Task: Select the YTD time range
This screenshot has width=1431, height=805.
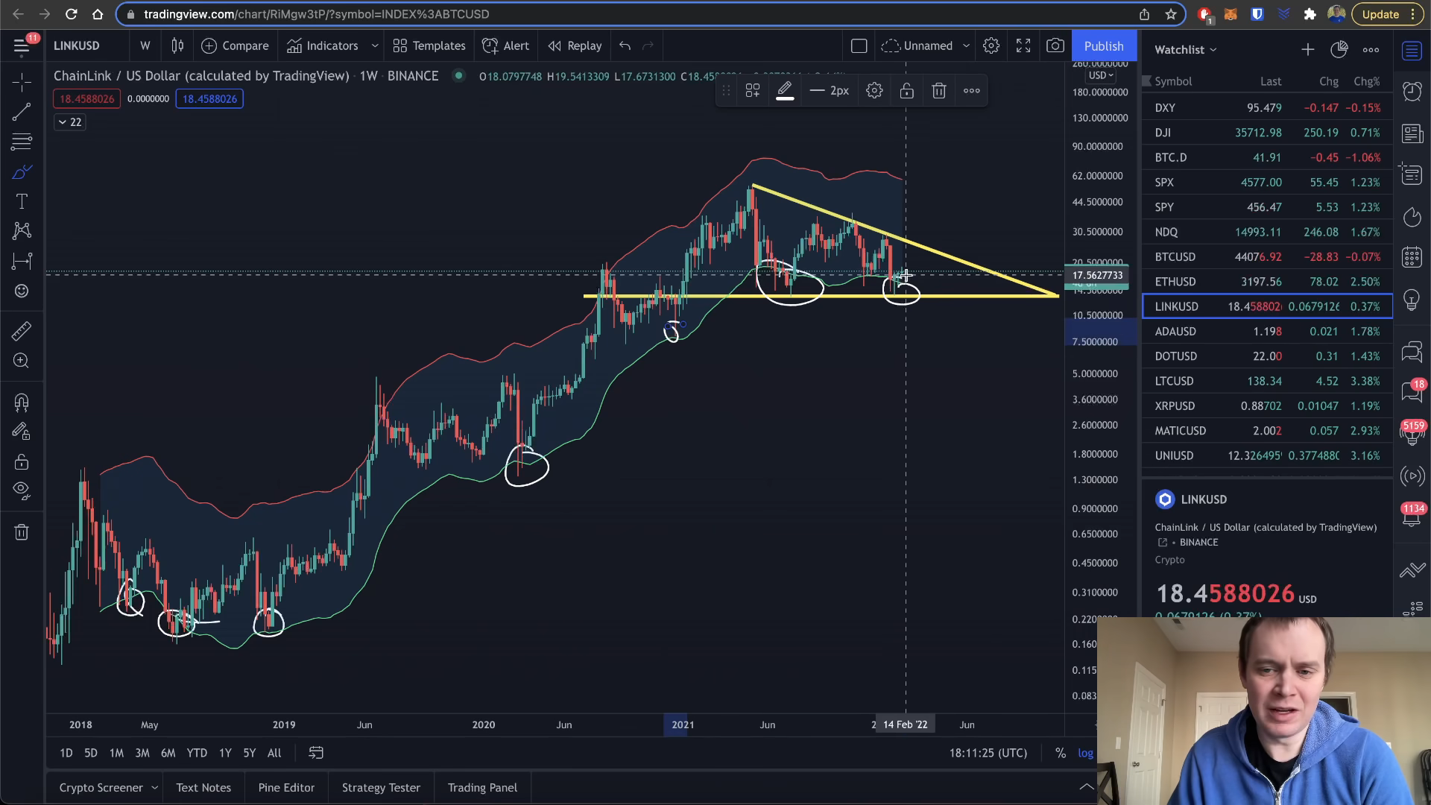Action: click(x=197, y=754)
